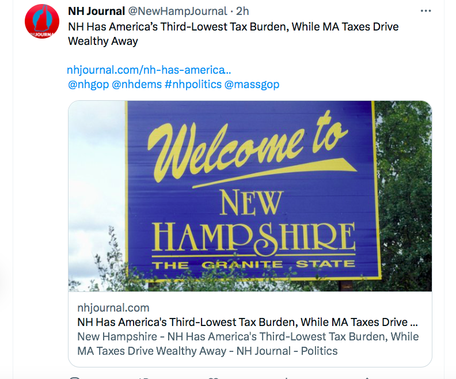Screen dimensions: 456x379
Task: Click the NH Journal display name
Action: coord(96,12)
